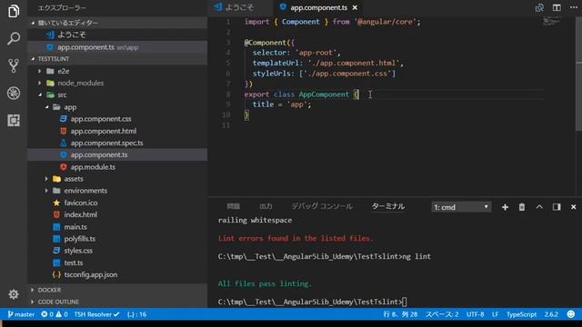Open the Explorer view in activity bar
The image size is (582, 327).
pyautogui.click(x=14, y=11)
